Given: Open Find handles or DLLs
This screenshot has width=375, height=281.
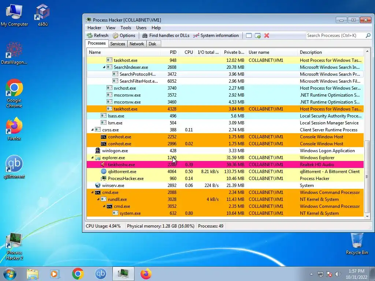Looking at the screenshot, I should click(166, 35).
